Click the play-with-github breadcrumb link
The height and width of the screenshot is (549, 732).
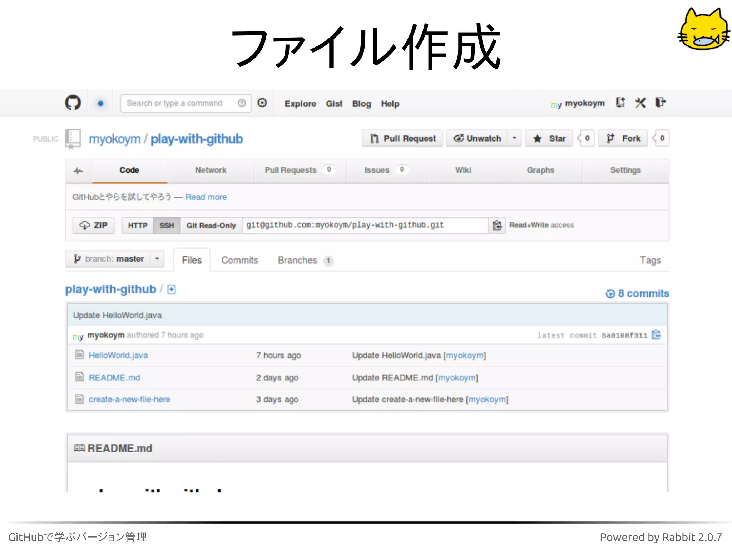[110, 289]
